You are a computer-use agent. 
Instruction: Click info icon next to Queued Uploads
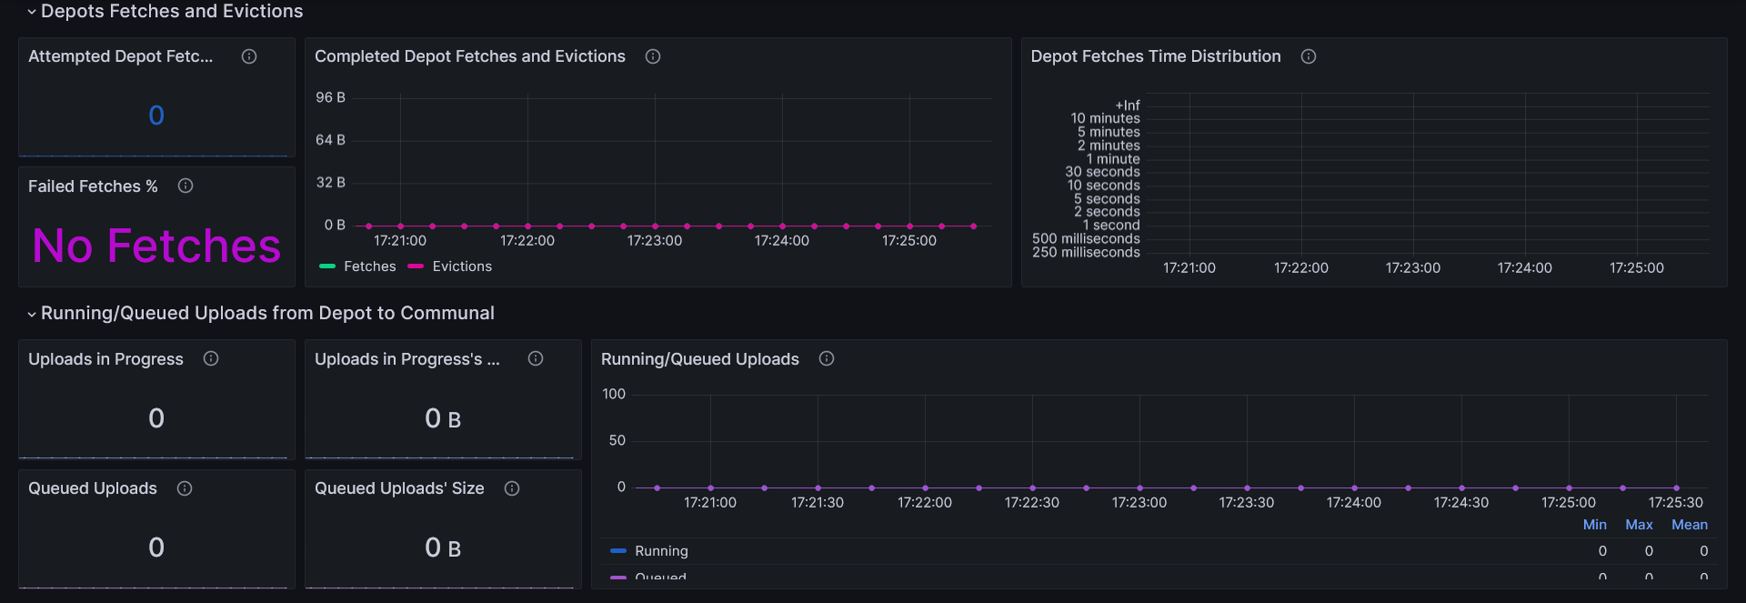[185, 488]
